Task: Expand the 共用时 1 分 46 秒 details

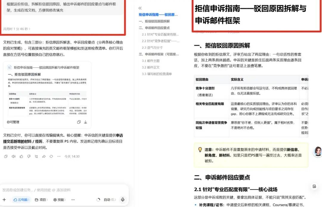Action: point(17,29)
